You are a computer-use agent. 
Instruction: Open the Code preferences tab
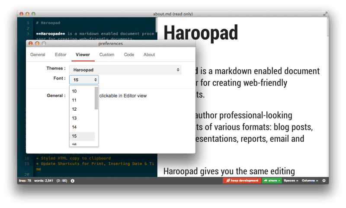[x=129, y=54]
